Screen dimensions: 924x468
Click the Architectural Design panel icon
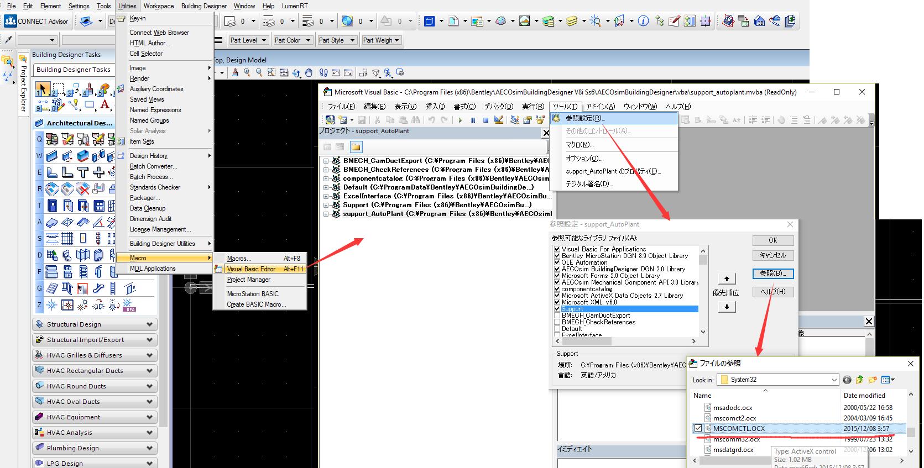(x=39, y=123)
